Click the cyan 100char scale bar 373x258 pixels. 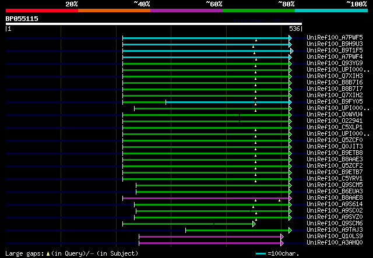click(x=261, y=254)
